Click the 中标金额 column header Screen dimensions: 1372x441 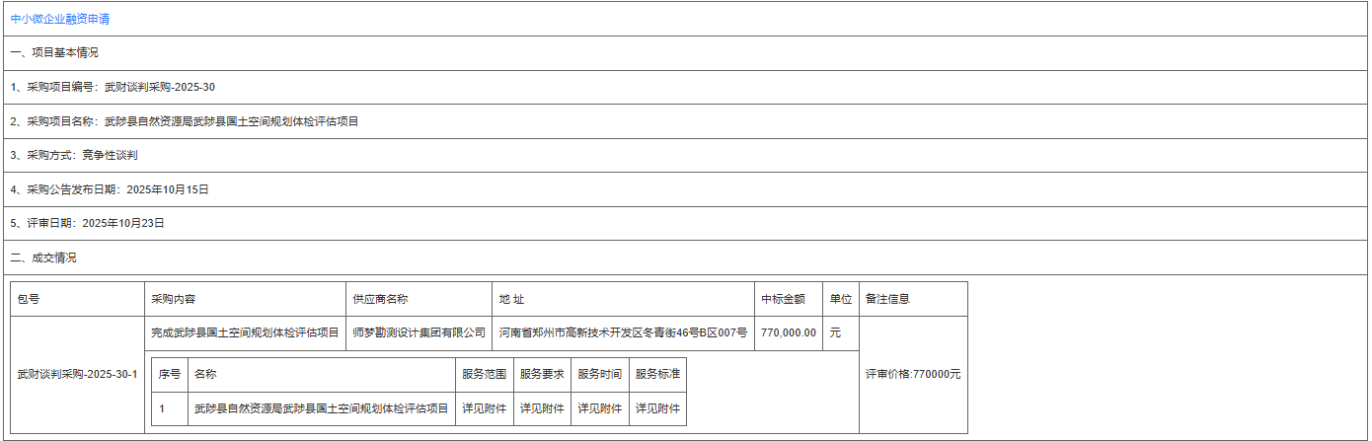pos(783,299)
